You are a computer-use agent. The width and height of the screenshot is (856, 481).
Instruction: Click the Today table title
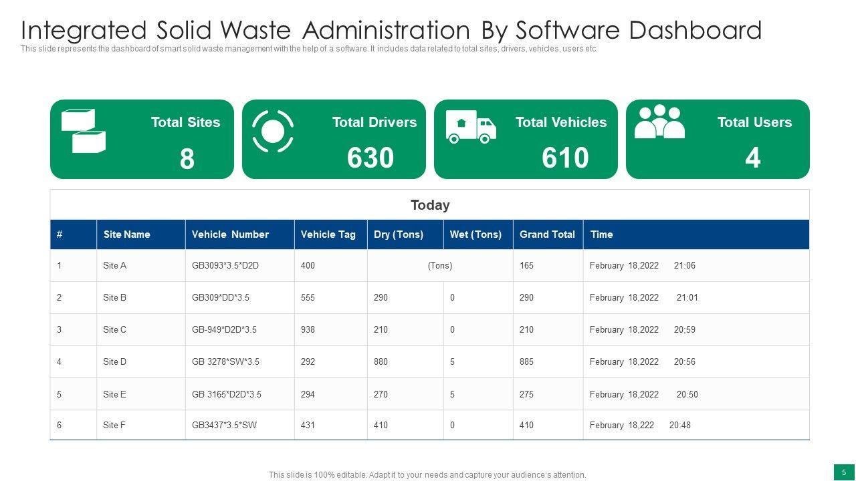click(430, 205)
